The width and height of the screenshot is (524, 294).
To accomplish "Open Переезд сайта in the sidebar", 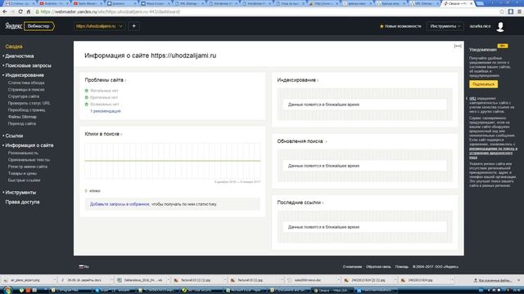I will pos(22,123).
